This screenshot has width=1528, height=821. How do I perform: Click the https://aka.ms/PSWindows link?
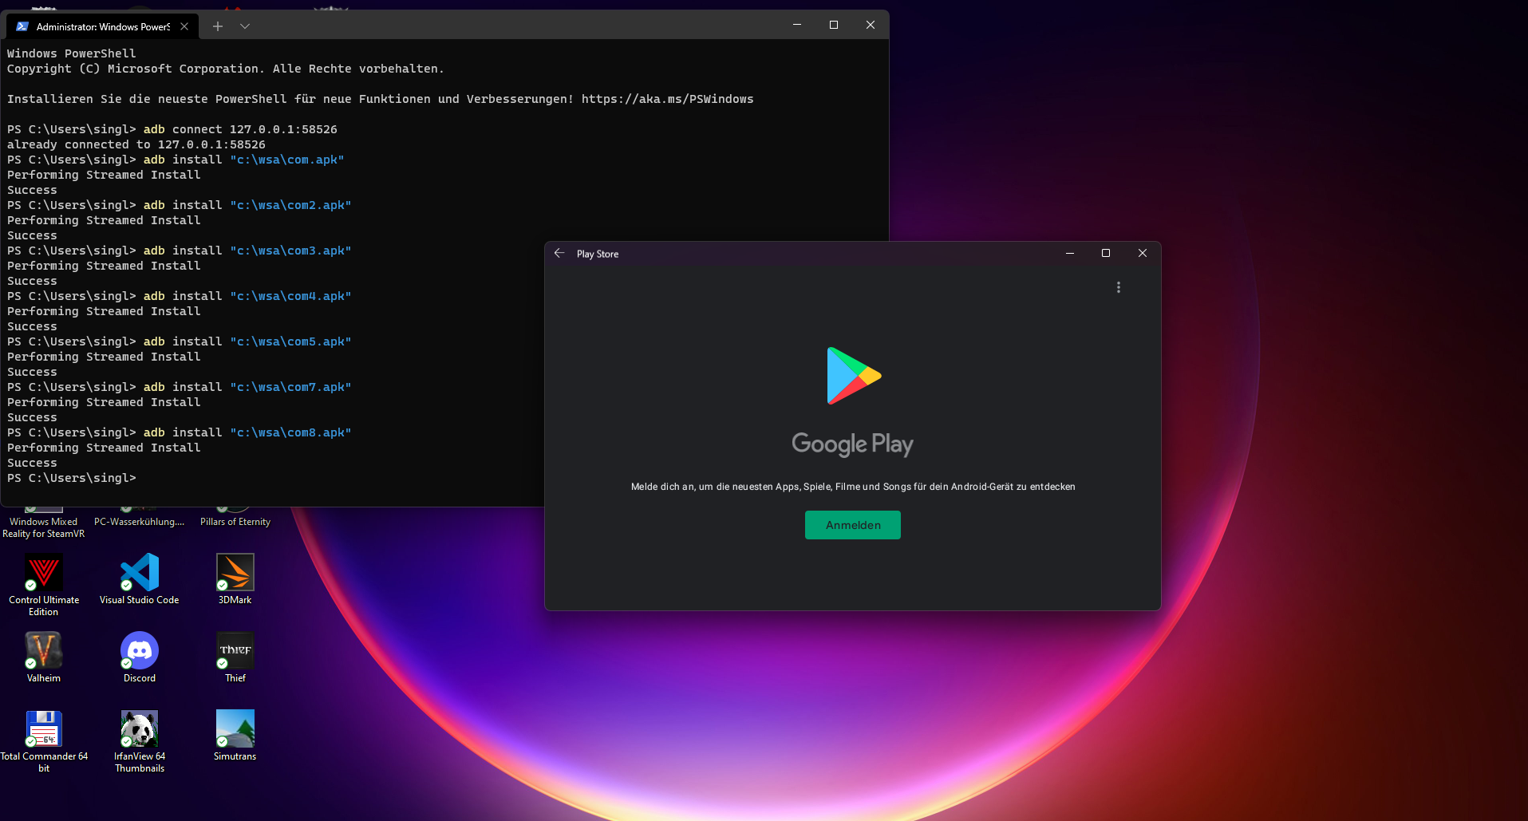[667, 99]
